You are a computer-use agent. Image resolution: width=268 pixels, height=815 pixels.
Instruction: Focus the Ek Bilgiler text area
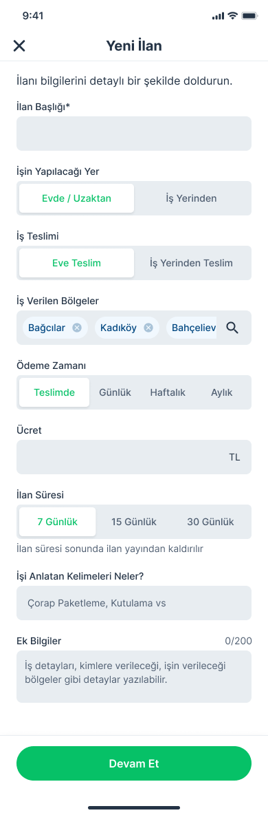coord(134,677)
